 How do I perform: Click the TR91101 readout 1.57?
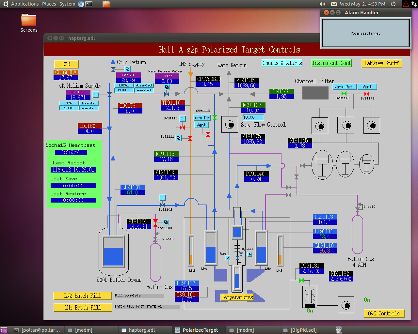pos(187,300)
